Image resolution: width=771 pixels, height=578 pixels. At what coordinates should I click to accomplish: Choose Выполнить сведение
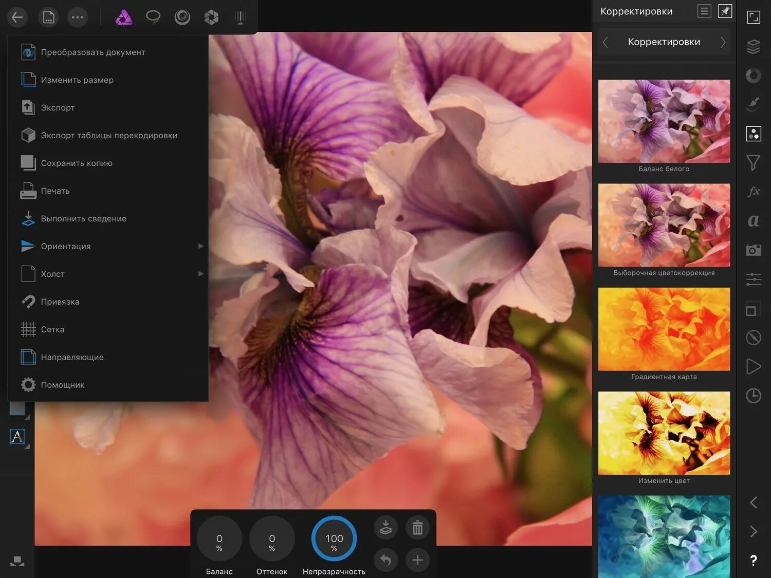coord(108,218)
